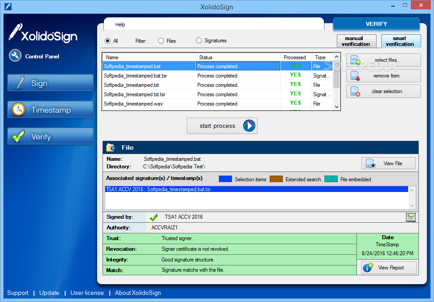Click the Control Panel label
Image resolution: width=434 pixels, height=302 pixels.
tap(42, 57)
